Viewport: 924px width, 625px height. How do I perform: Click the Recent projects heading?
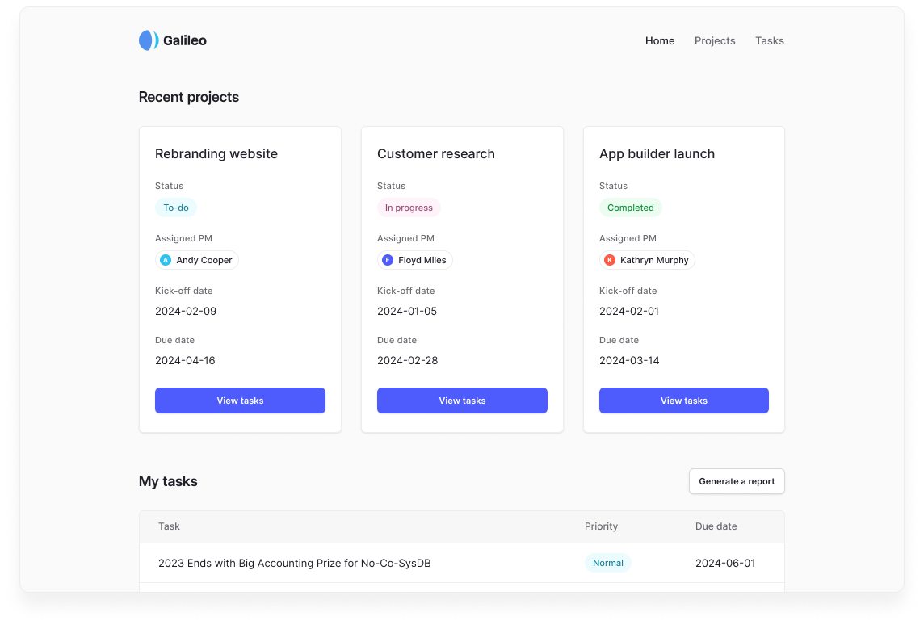(x=188, y=97)
